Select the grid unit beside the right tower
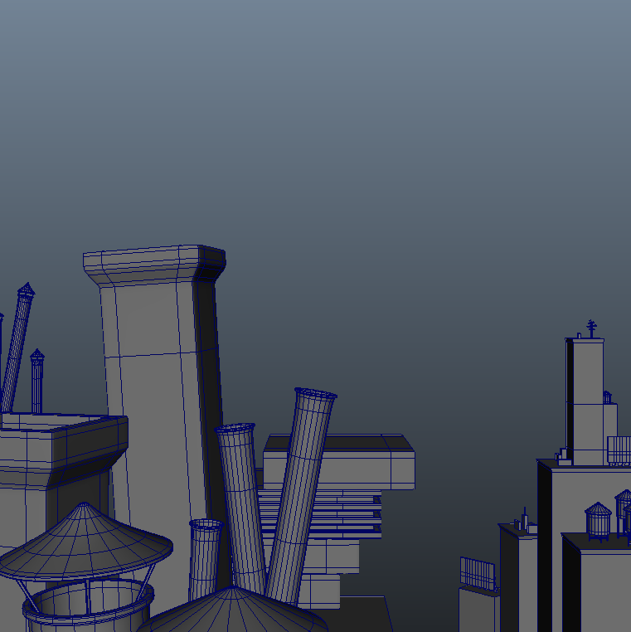631x632 pixels. click(x=619, y=450)
